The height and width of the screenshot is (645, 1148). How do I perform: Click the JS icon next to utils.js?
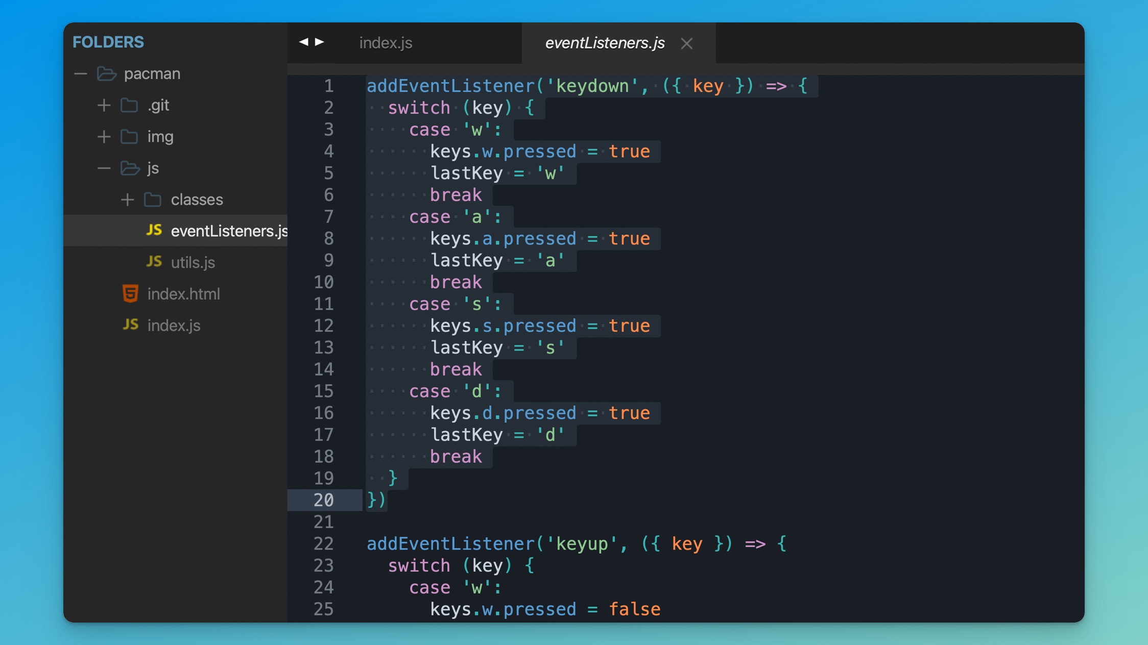click(x=154, y=262)
